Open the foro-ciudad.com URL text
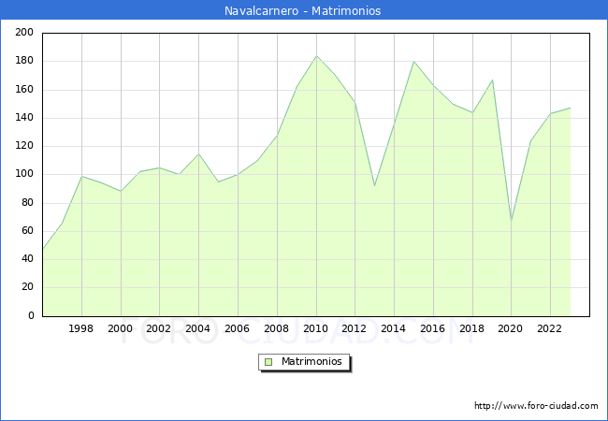Screen dimensions: 608x421 click(536, 405)
